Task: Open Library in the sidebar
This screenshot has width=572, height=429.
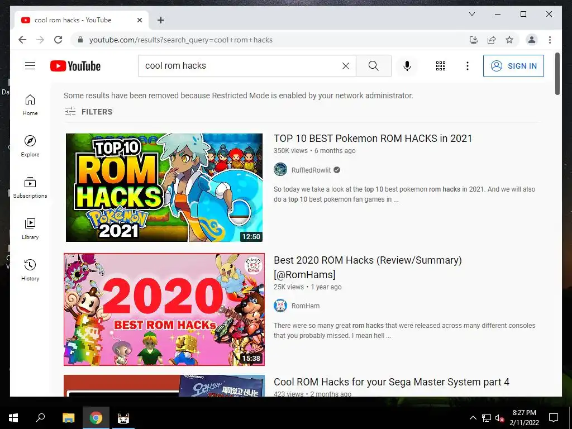Action: (30, 228)
